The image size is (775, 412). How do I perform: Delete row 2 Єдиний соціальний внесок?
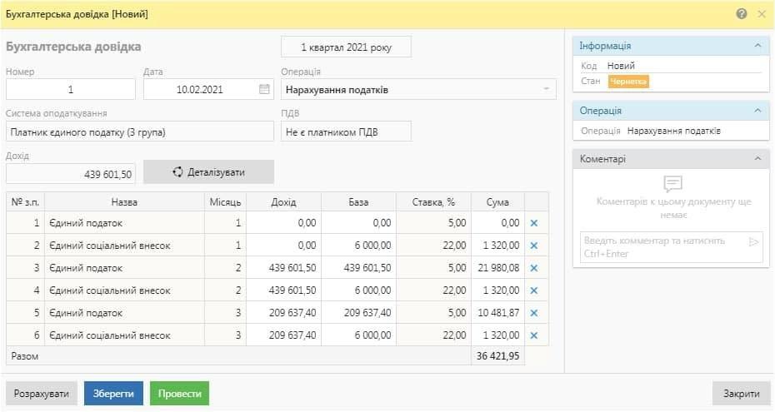(534, 246)
